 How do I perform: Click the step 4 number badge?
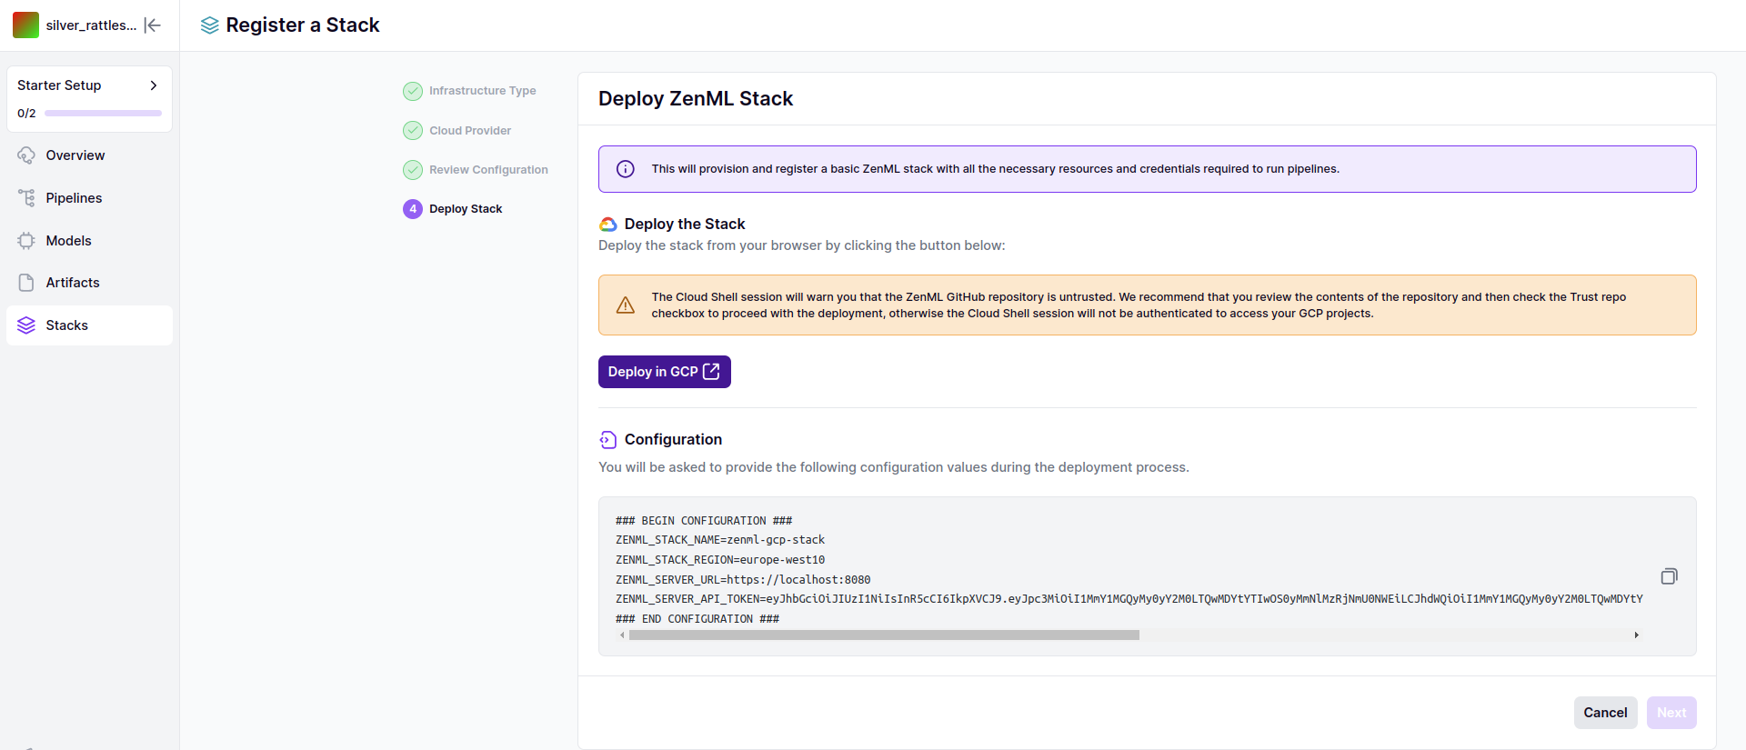click(413, 209)
